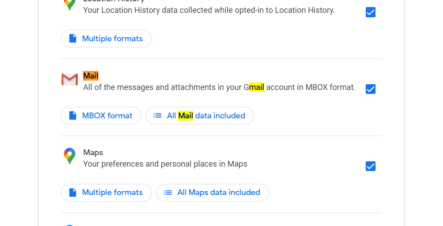Open the All Maps data included selector

(x=213, y=193)
